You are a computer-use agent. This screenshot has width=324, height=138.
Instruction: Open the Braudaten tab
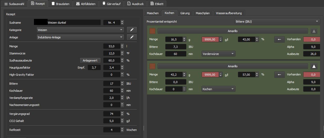60,4
